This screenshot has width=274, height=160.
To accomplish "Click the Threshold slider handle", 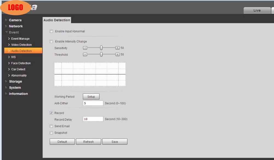I will (x=101, y=54).
